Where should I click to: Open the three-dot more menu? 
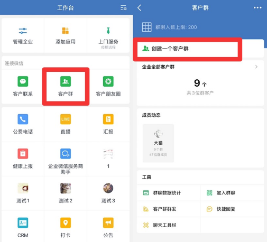click(x=257, y=7)
